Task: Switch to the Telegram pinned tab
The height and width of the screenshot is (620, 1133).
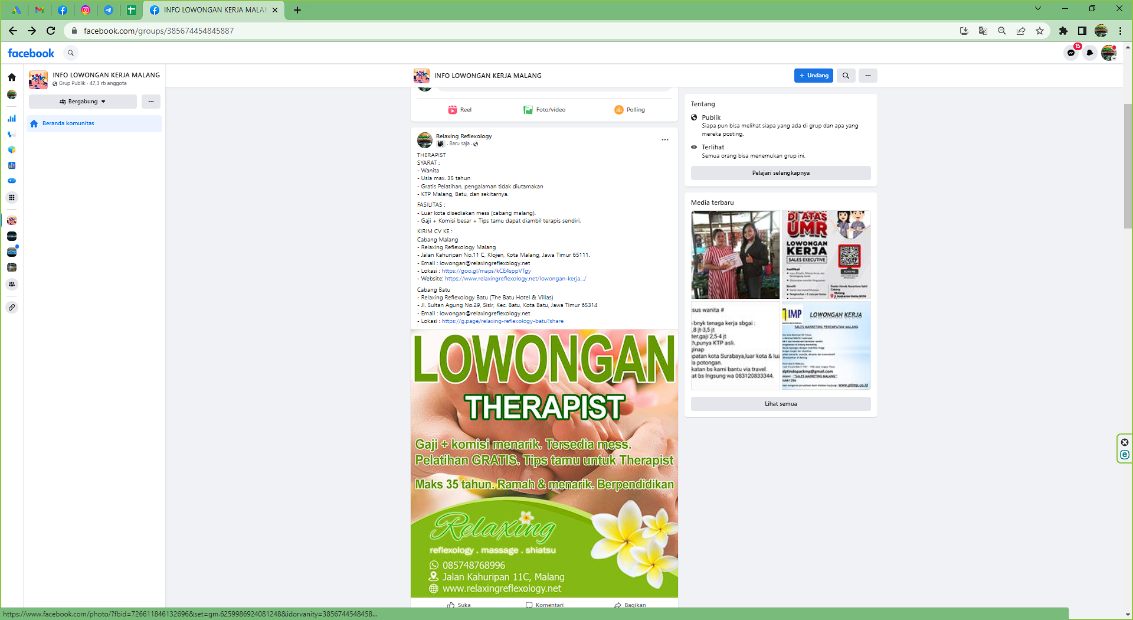Action: pyautogui.click(x=109, y=10)
